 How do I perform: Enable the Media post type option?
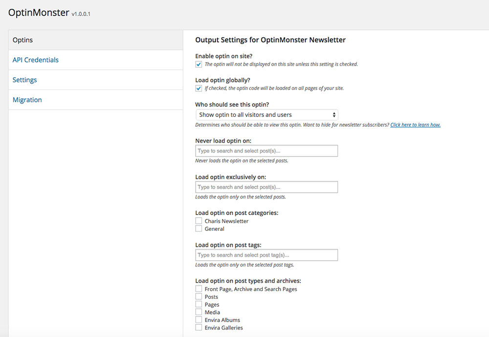[199, 312]
